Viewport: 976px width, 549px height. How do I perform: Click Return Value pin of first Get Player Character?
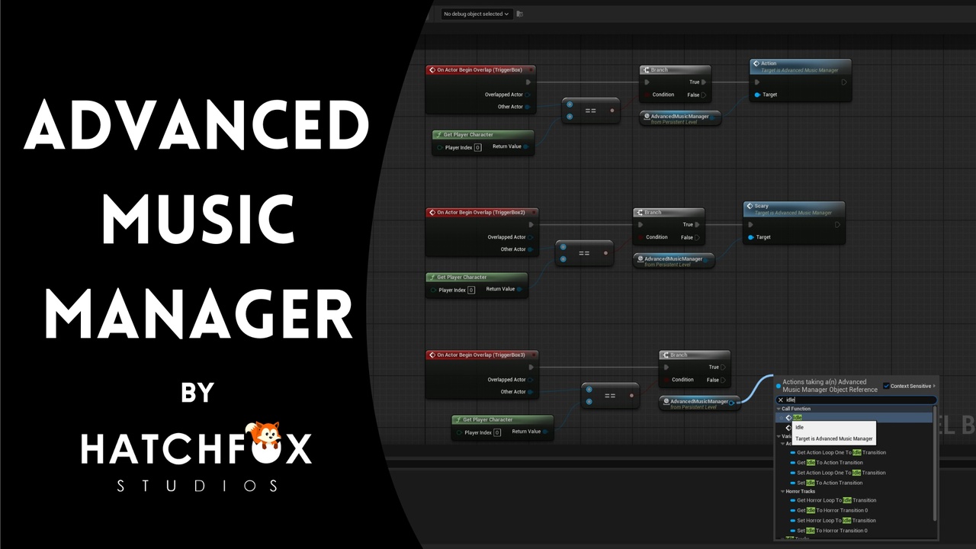point(527,146)
